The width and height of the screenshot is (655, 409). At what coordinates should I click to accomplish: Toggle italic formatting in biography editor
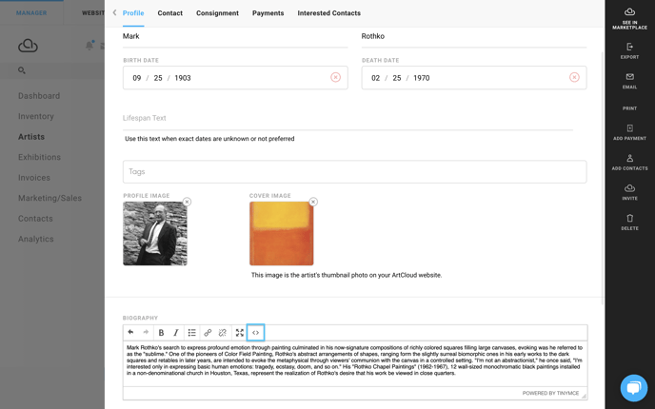click(176, 333)
